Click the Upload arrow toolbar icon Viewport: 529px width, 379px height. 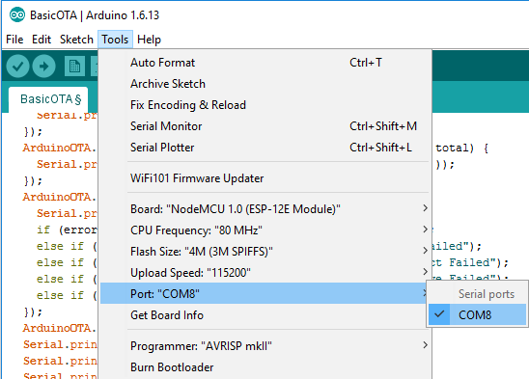click(x=43, y=67)
